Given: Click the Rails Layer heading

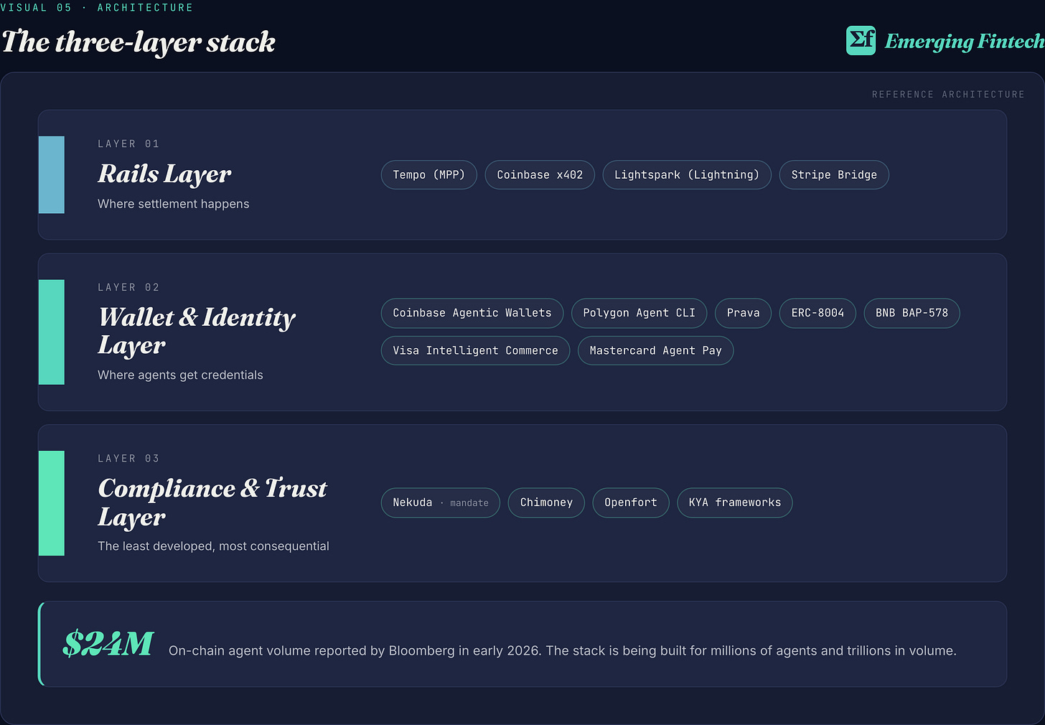Looking at the screenshot, I should pyautogui.click(x=164, y=174).
